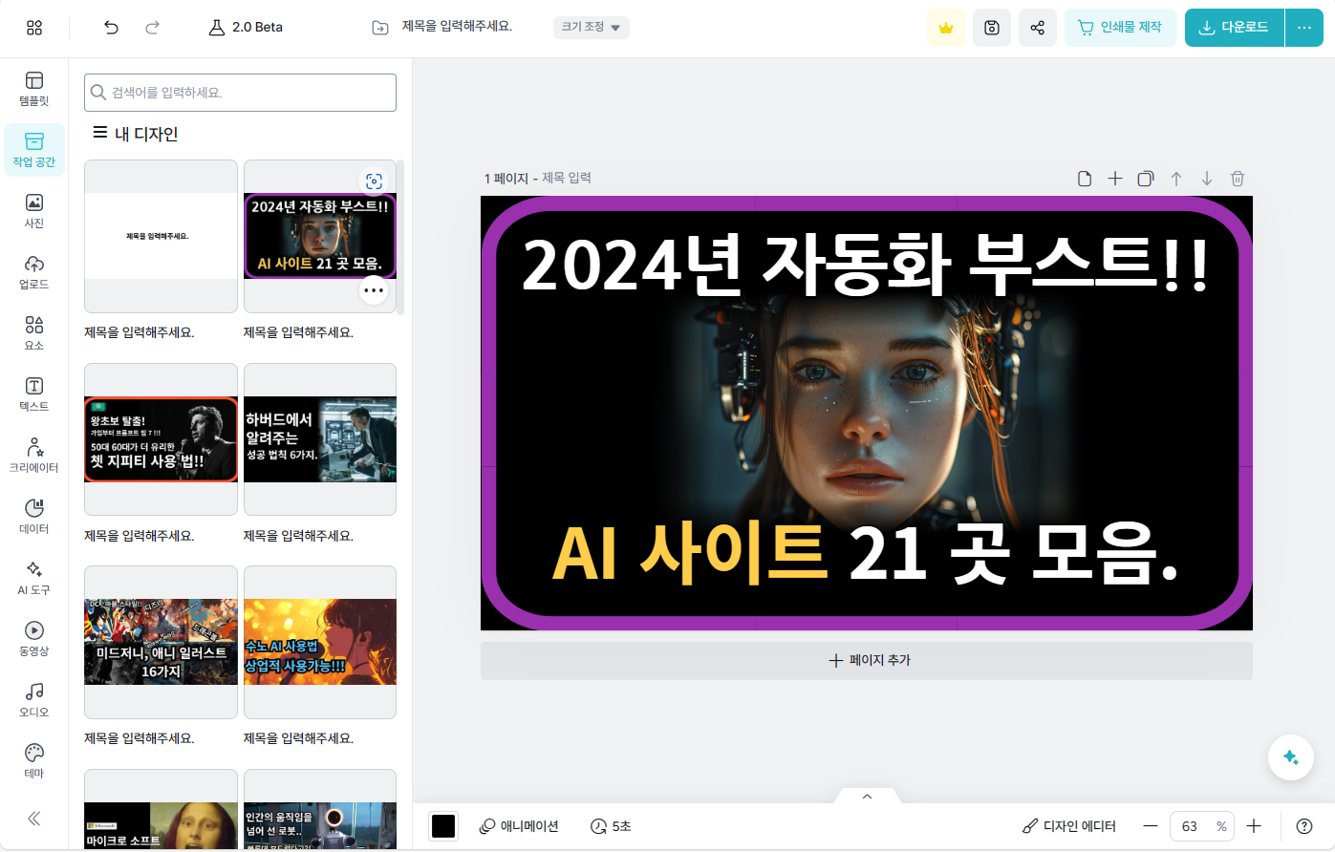Duplicate the current page
The height and width of the screenshot is (852, 1335).
[x=1146, y=179]
